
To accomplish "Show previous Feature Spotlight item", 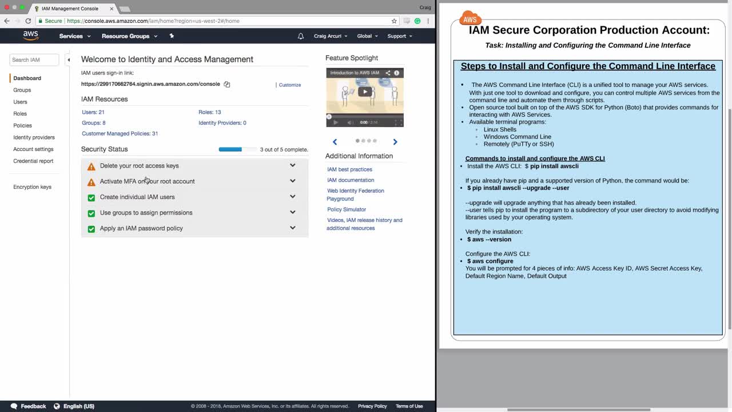I will click(x=335, y=141).
